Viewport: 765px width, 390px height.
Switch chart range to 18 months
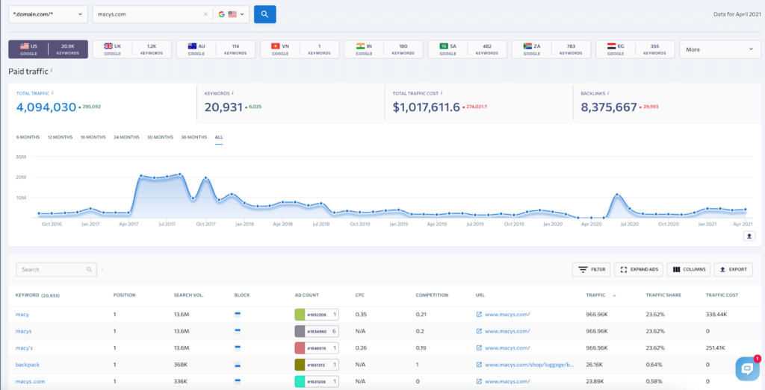coord(93,137)
